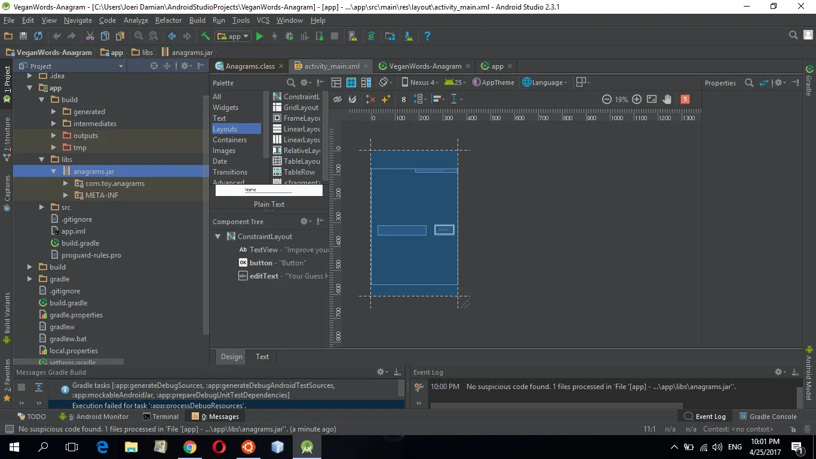Expand the com.toy.anagrams package node

coord(66,183)
